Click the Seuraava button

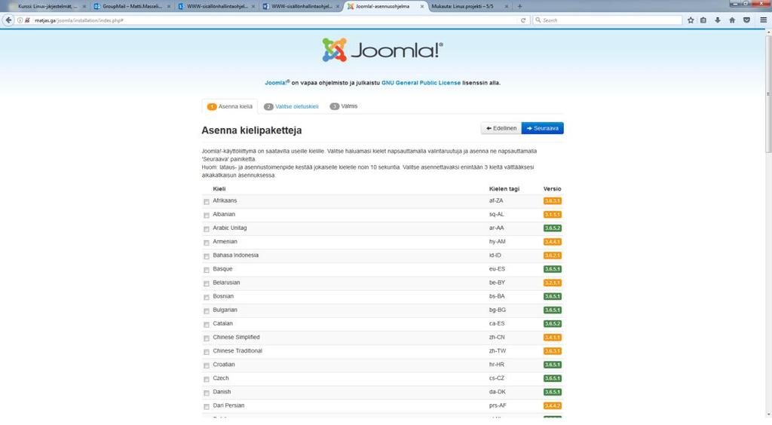click(x=543, y=128)
